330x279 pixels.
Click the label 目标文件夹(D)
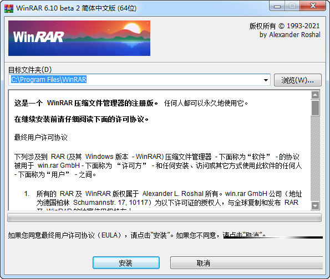(x=30, y=70)
